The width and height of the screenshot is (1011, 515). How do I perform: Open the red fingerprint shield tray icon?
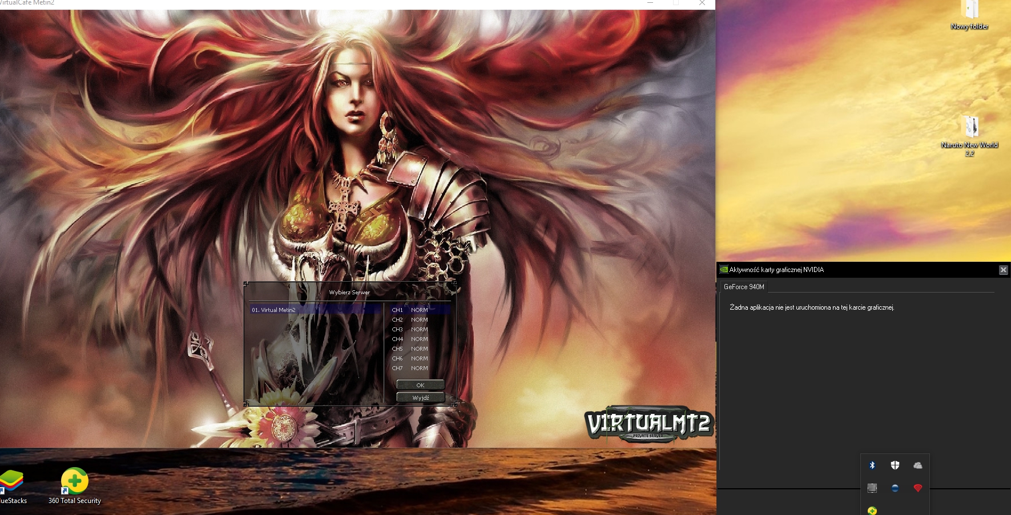[x=918, y=488]
